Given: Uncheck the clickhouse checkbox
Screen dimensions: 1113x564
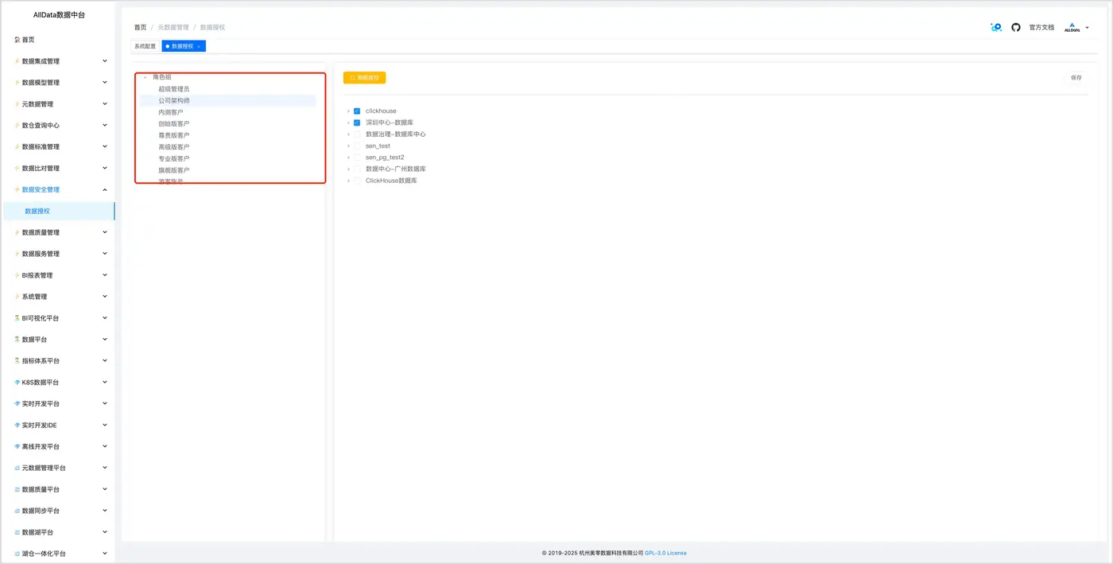Looking at the screenshot, I should [x=357, y=111].
